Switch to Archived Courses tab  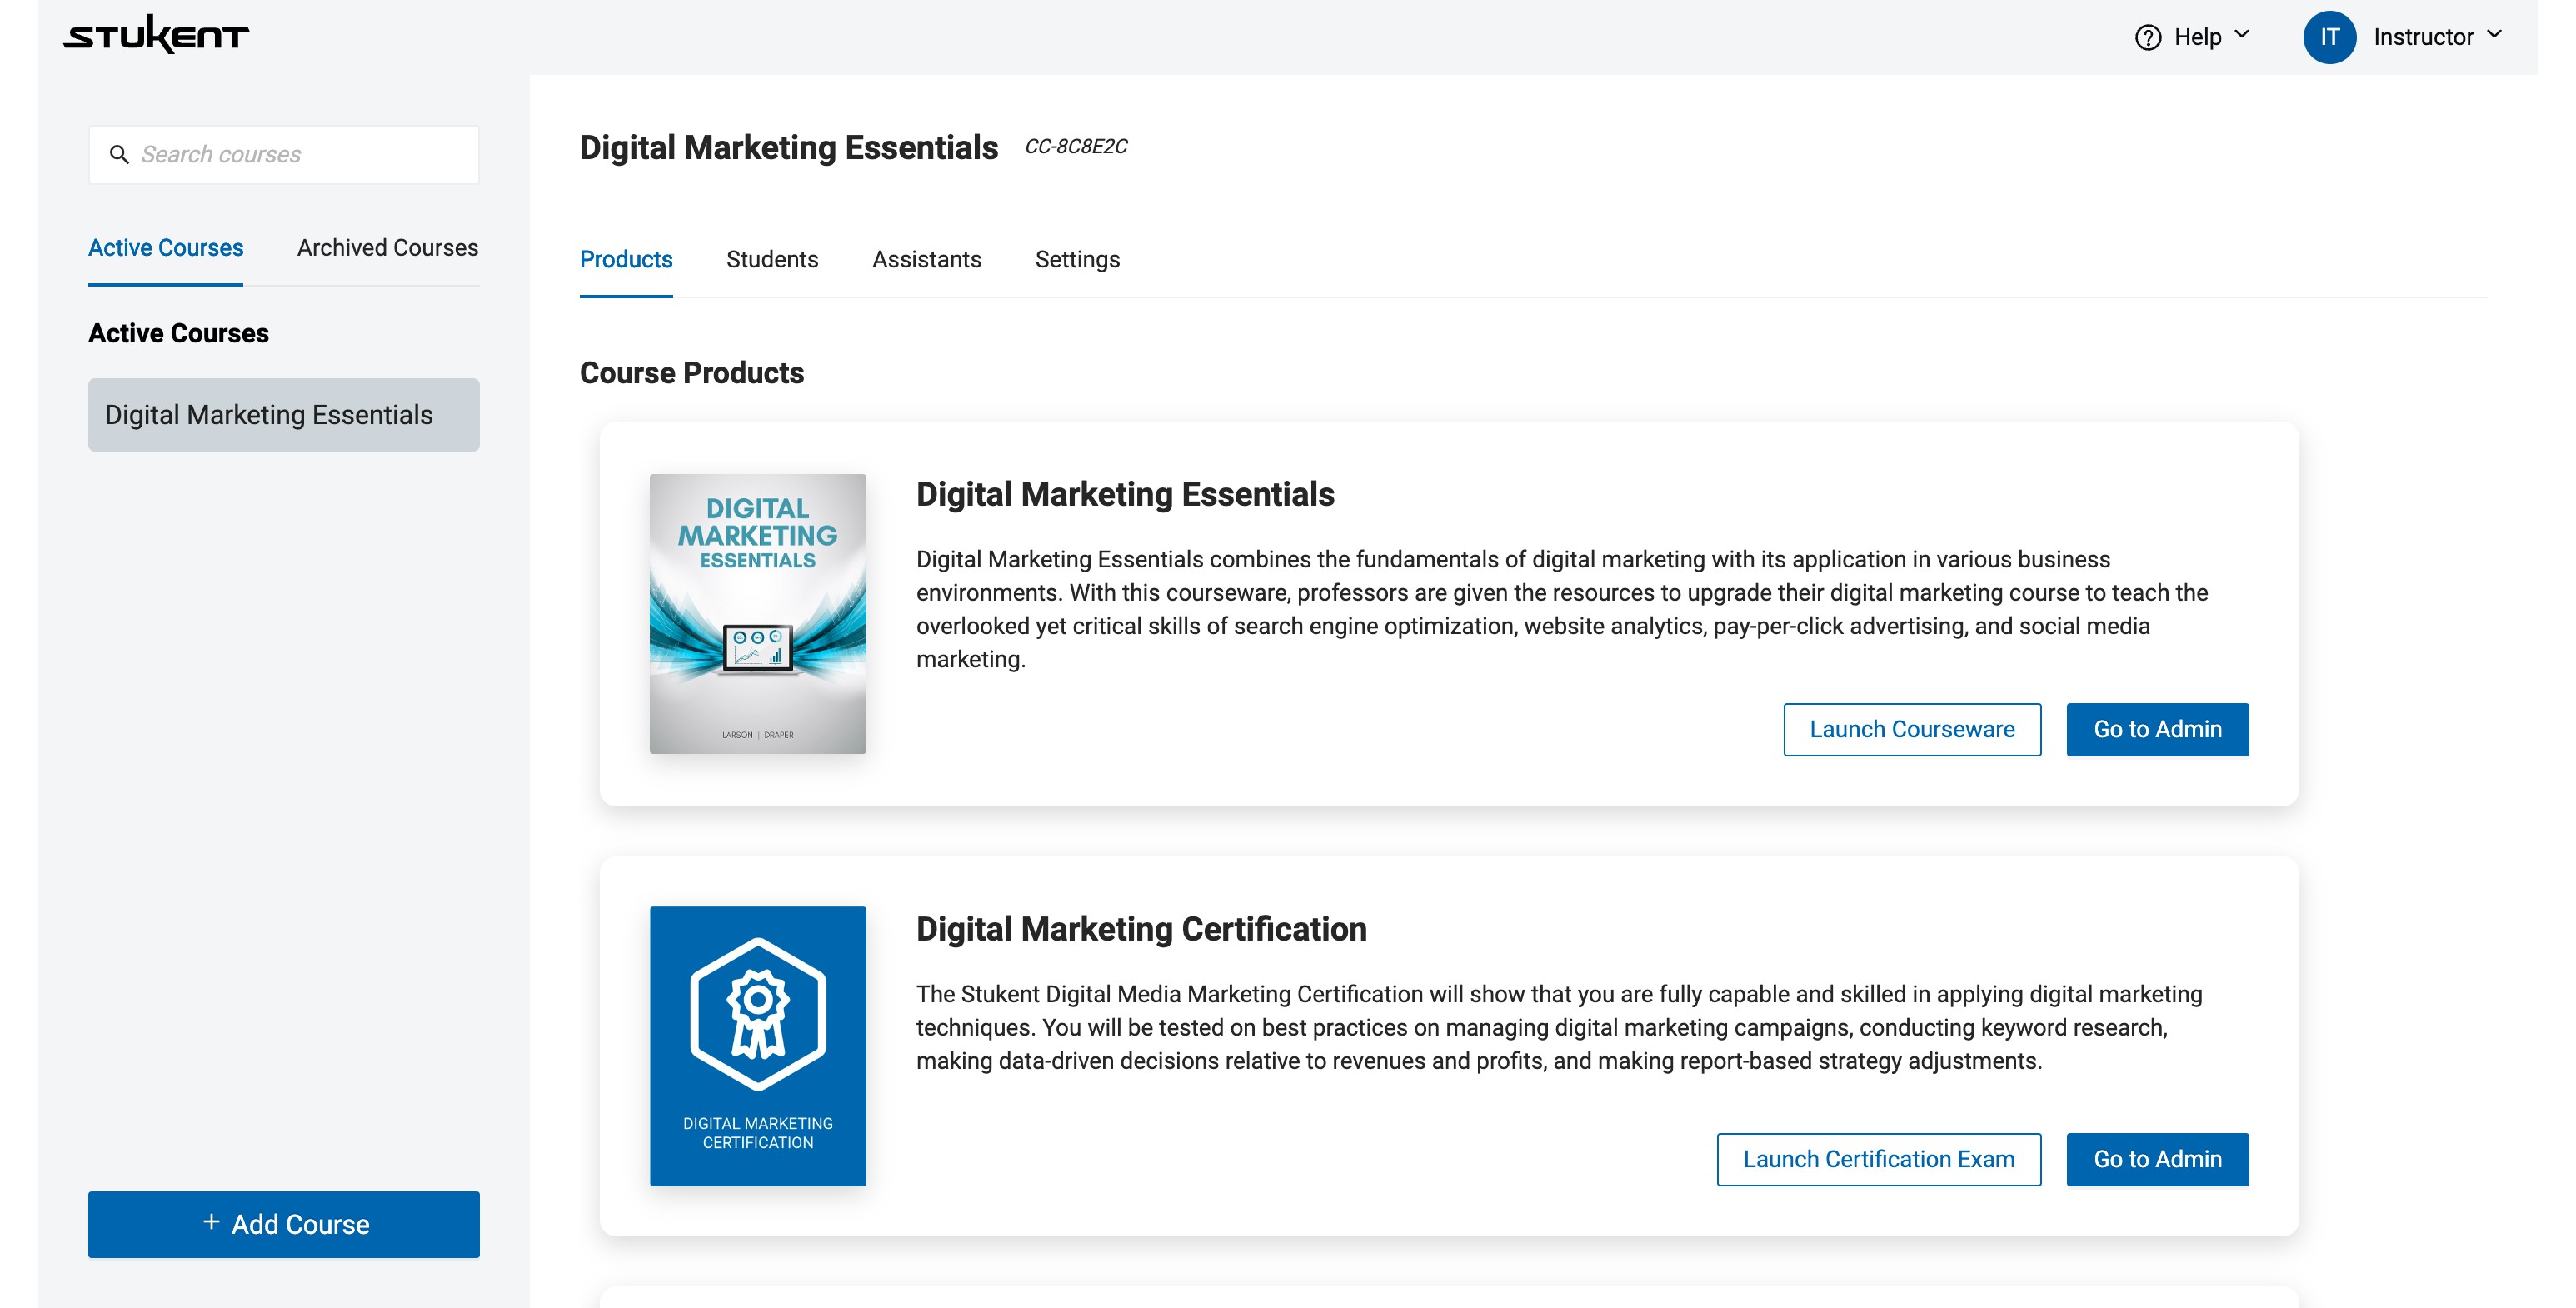click(x=387, y=248)
